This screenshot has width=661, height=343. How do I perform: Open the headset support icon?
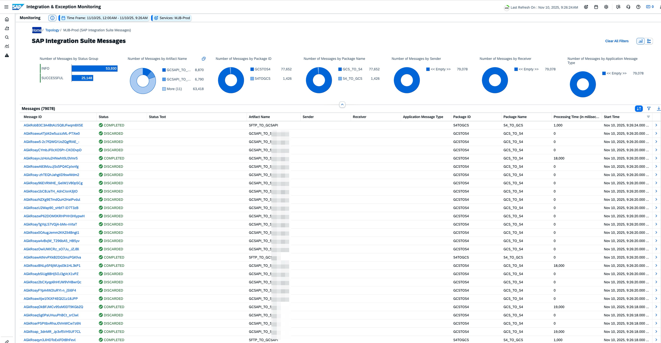[x=628, y=7]
